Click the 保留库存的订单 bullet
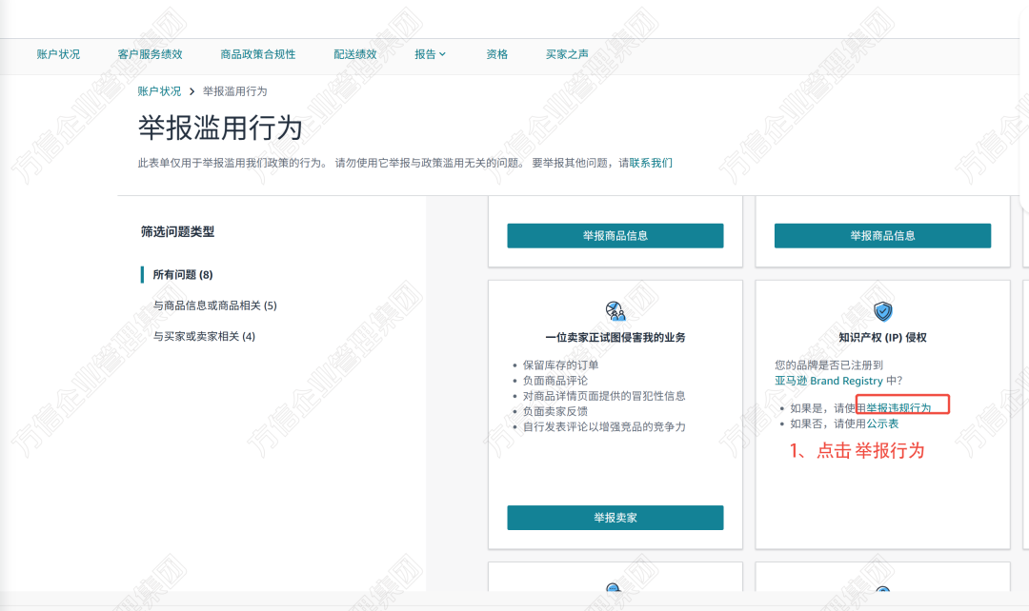 click(x=560, y=365)
